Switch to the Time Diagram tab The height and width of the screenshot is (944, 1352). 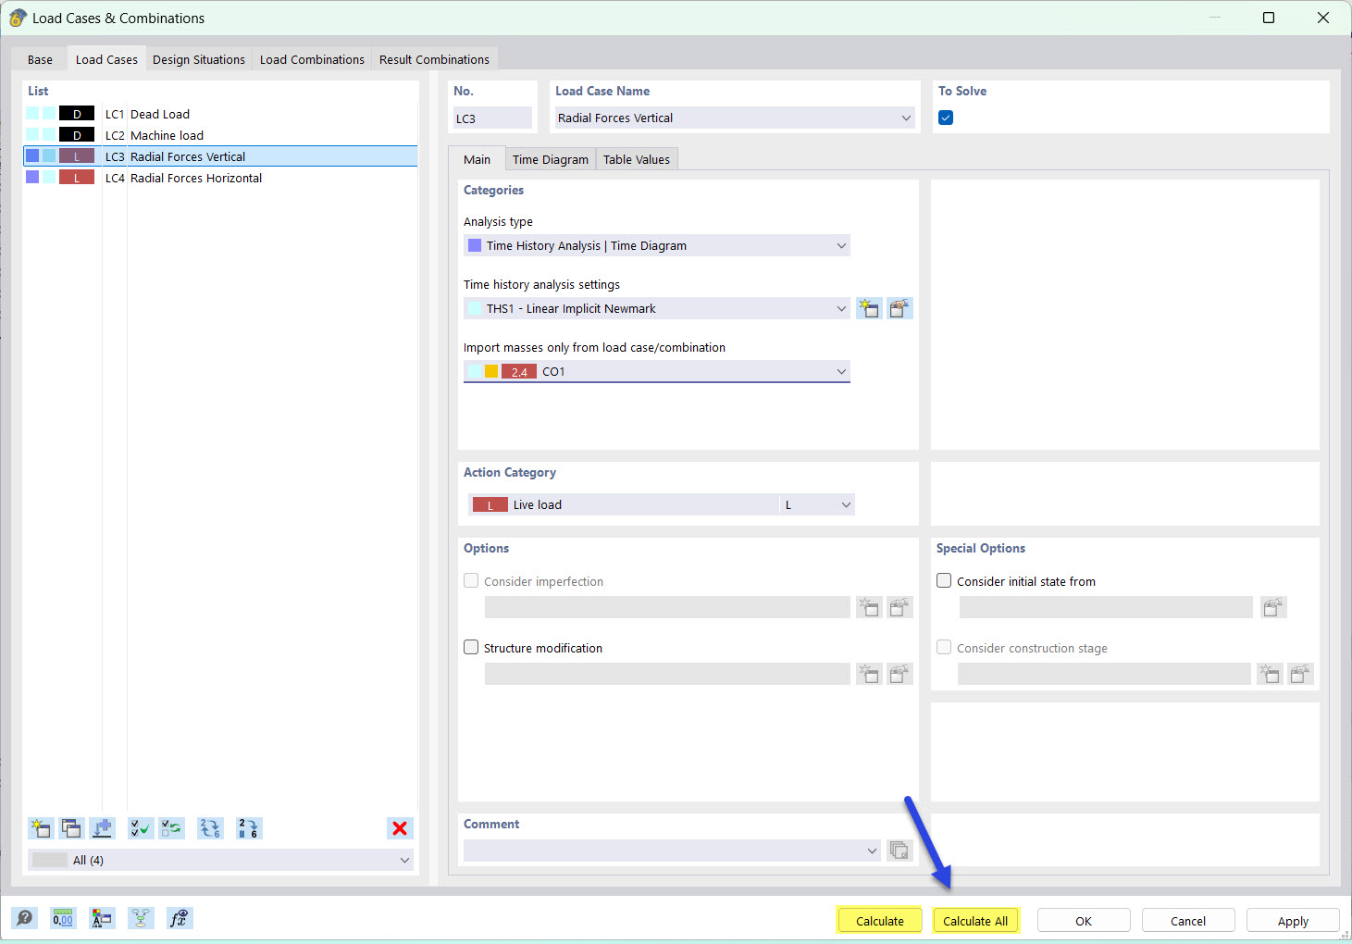[550, 158]
